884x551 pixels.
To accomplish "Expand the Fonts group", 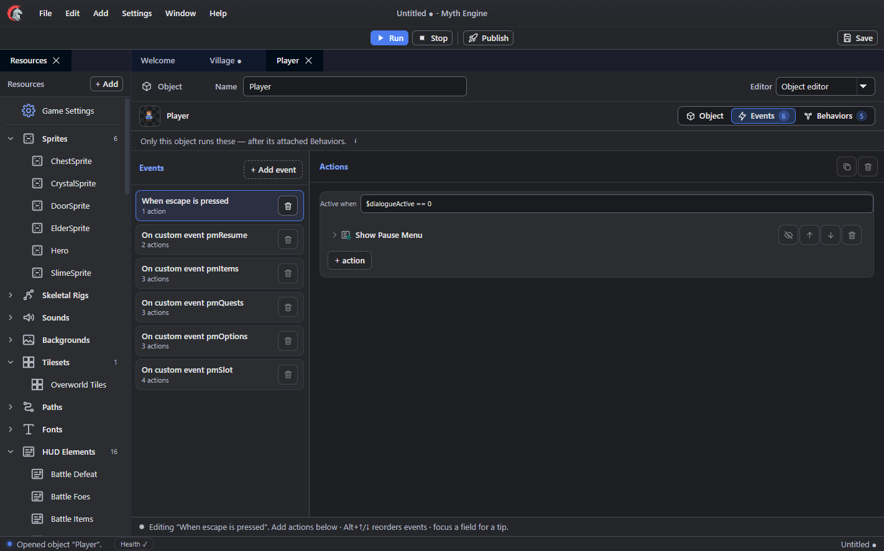I will [11, 429].
